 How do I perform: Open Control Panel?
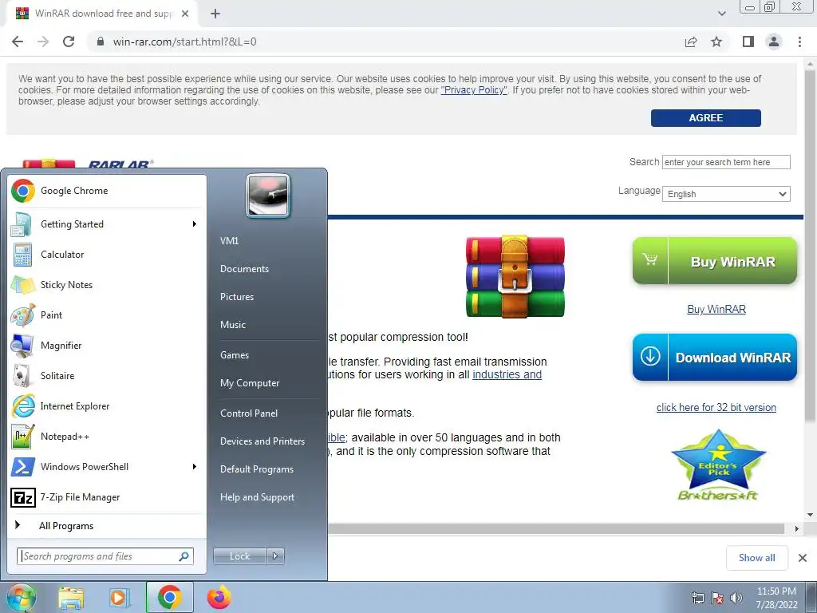249,413
